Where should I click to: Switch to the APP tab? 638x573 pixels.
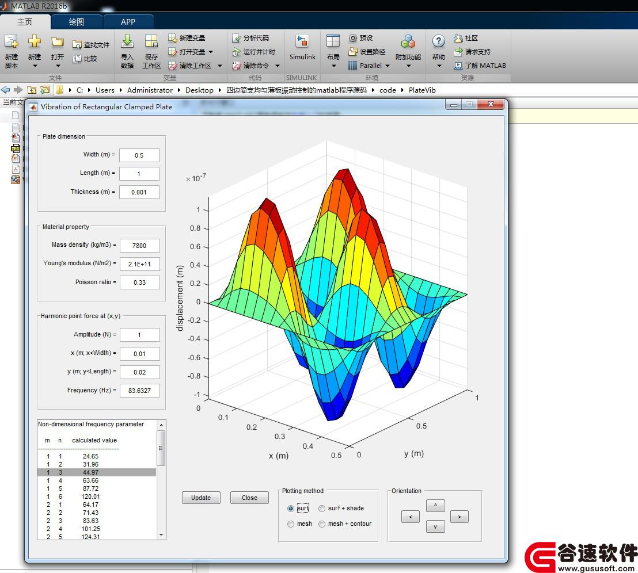(128, 22)
